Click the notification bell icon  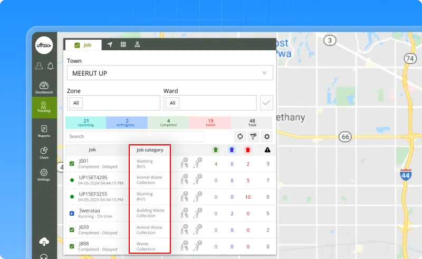pos(51,66)
